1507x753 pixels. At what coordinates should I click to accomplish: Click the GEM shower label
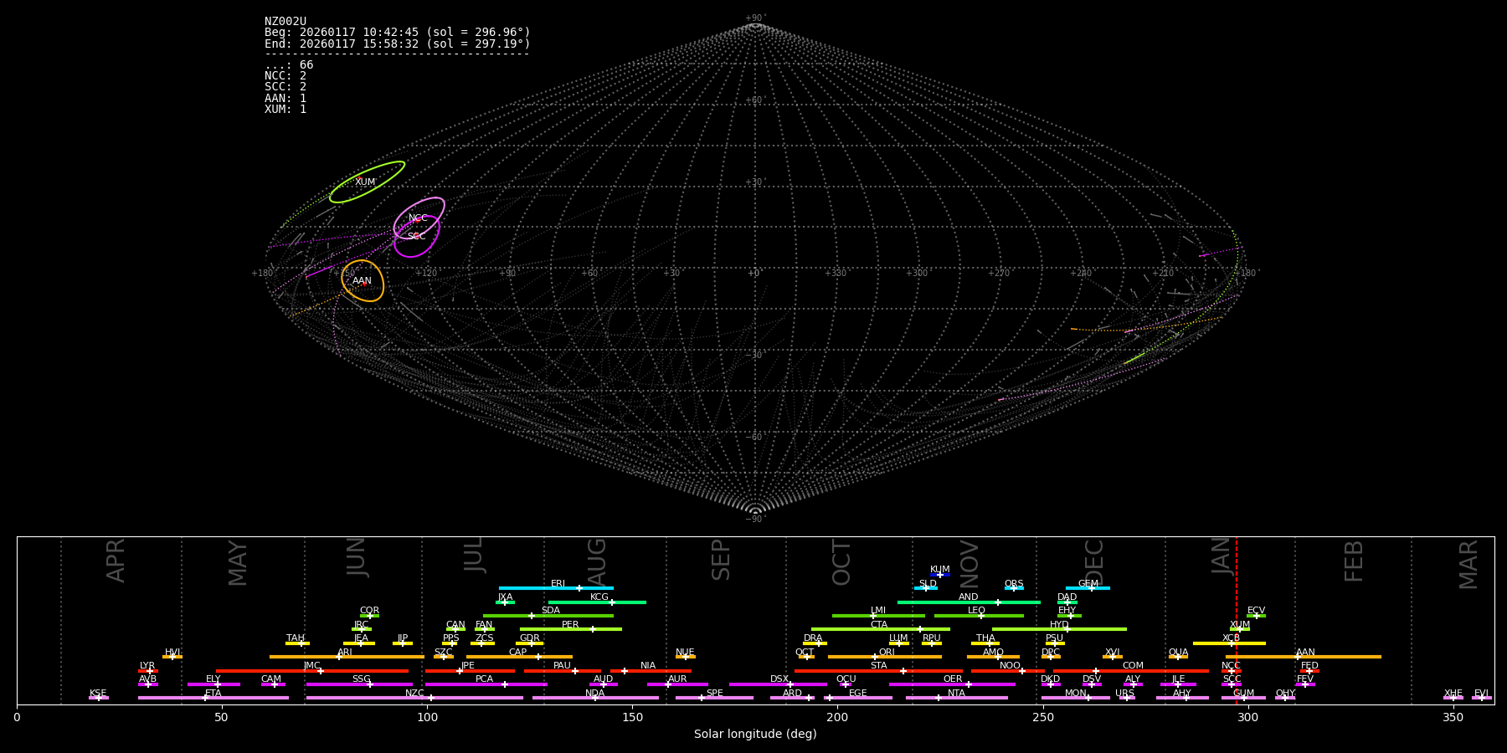pos(1088,584)
